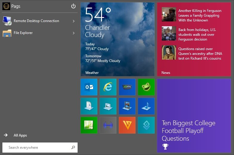Launch Internet Explorer from its tile
Image resolution: width=234 pixels, height=155 pixels.
coord(108,87)
